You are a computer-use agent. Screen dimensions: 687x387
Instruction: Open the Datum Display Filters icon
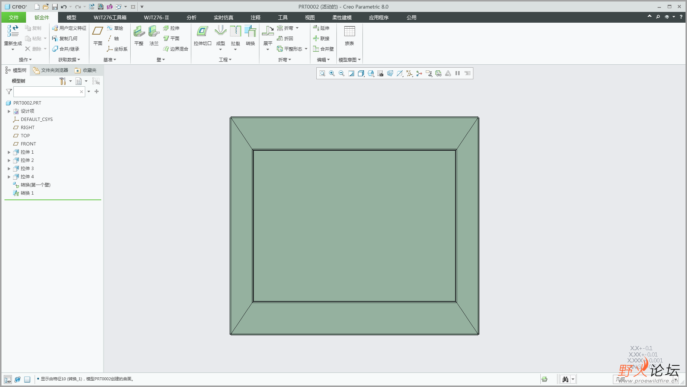409,73
